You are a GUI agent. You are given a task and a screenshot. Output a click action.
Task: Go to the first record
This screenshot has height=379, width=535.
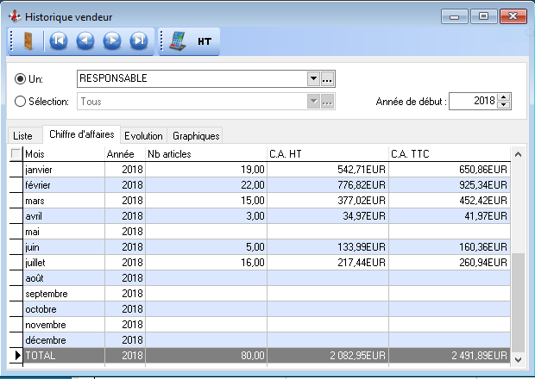point(58,40)
